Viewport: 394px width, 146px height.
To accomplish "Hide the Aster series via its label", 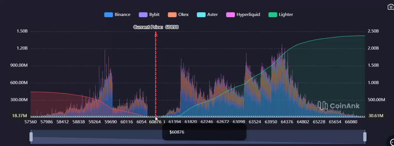I will click(x=212, y=14).
